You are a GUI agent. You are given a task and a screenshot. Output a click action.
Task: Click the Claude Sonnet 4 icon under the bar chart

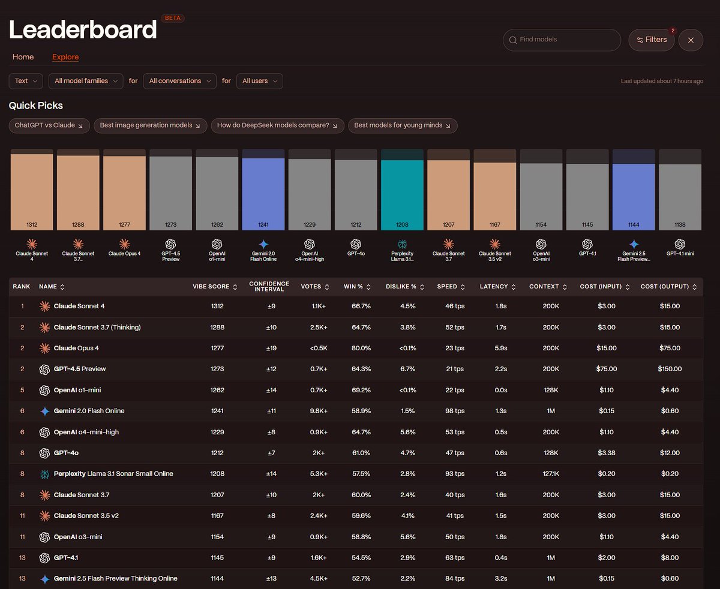pos(32,244)
